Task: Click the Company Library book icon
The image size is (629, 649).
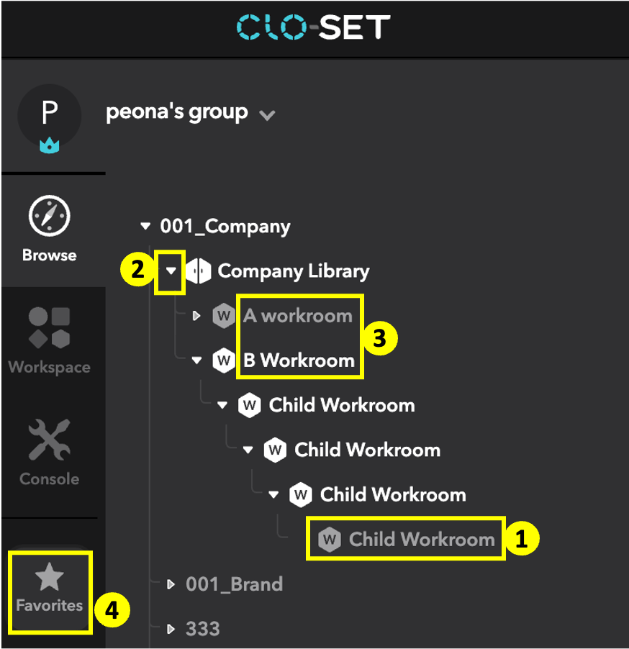Action: pos(199,271)
